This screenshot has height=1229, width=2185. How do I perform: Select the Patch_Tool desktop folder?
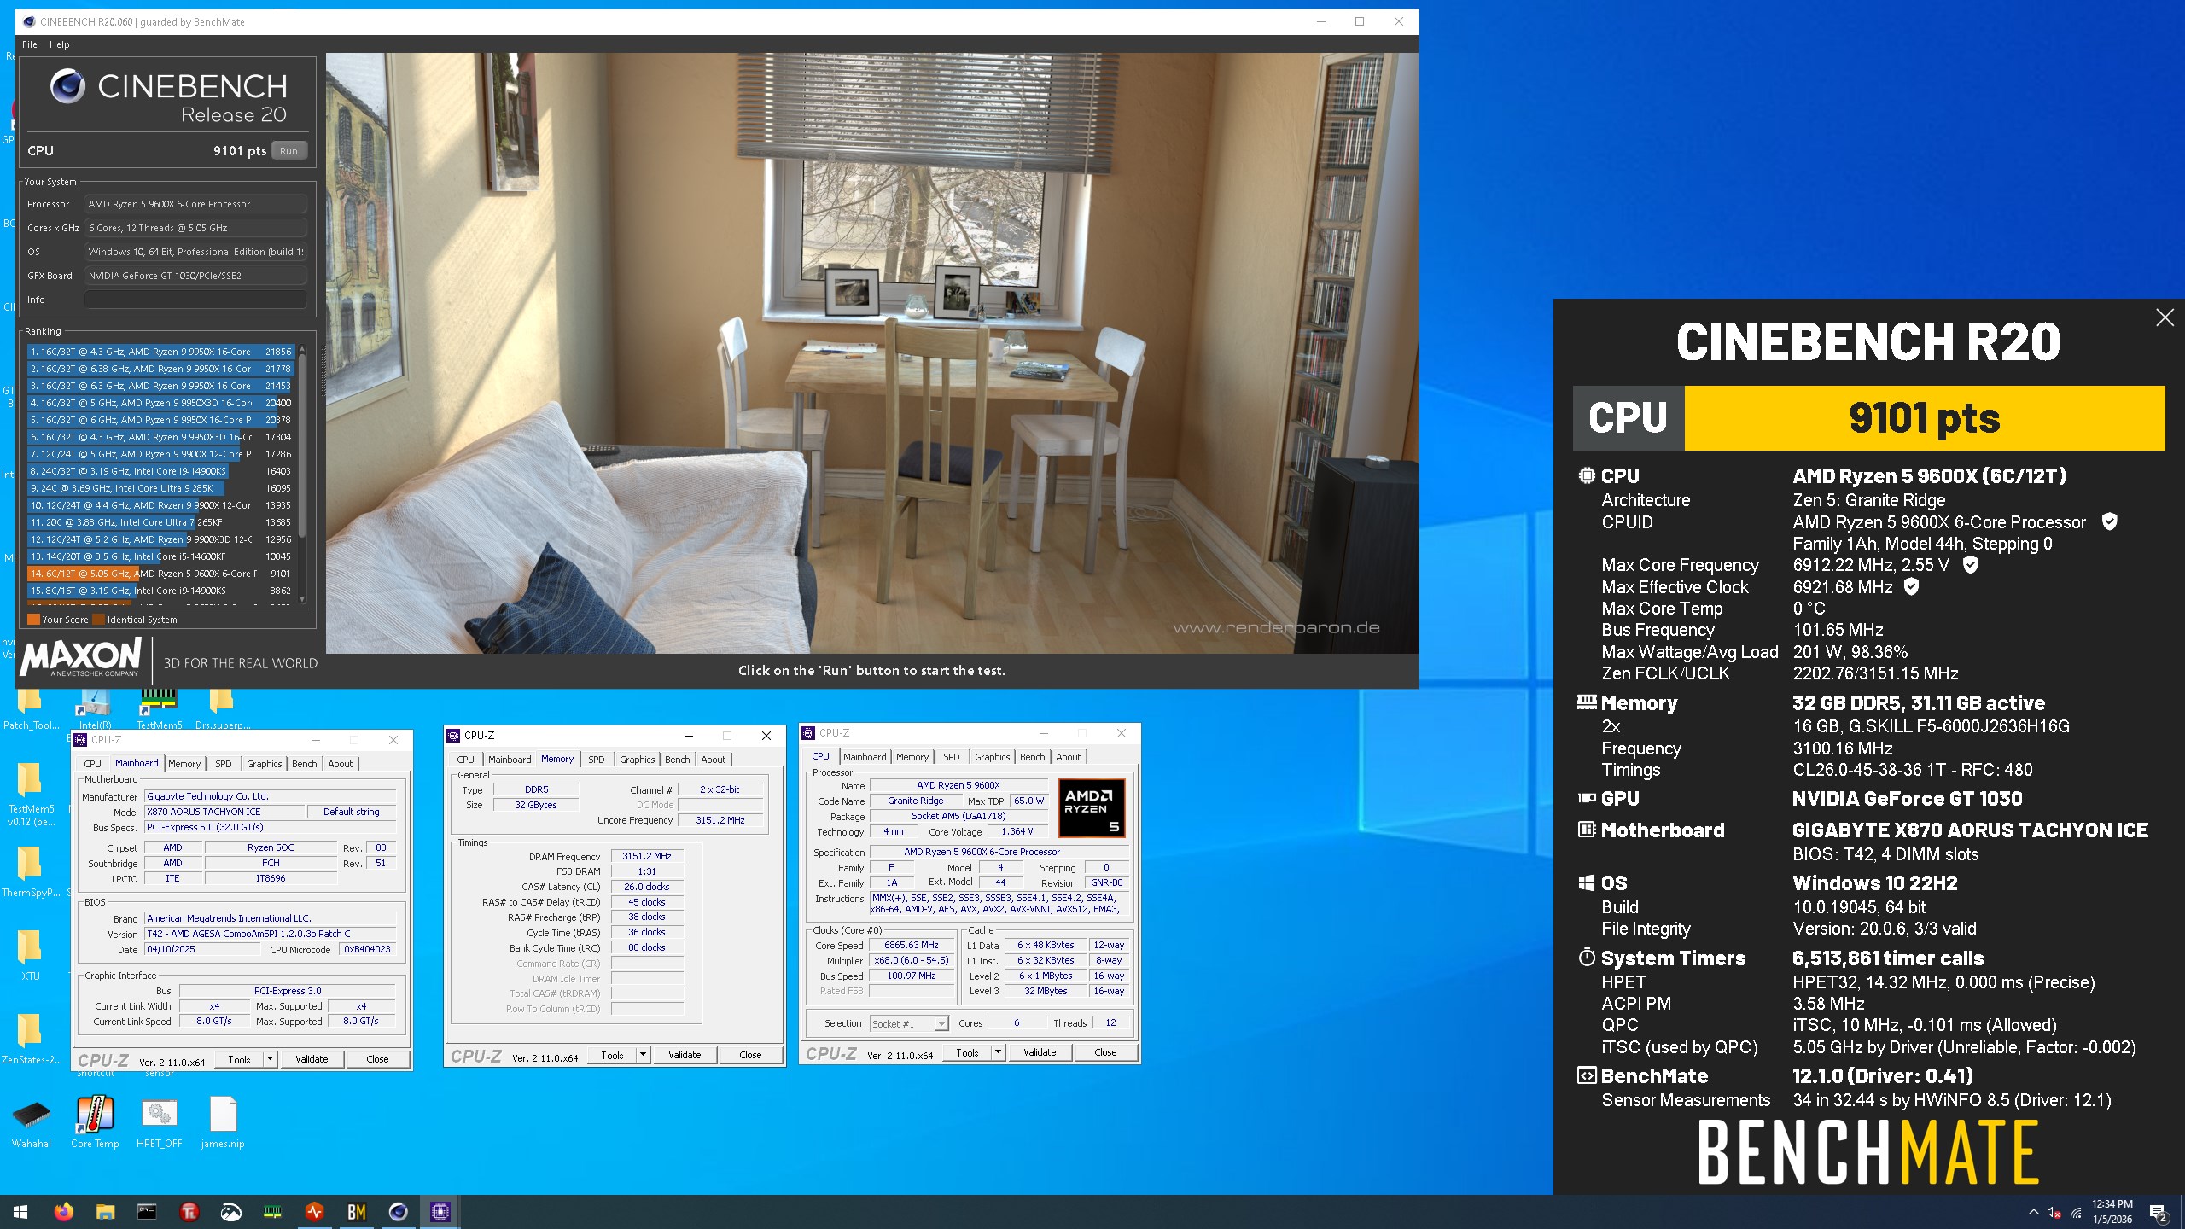(30, 708)
